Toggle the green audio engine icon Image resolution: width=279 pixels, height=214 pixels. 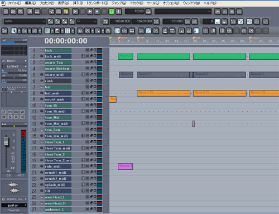point(112,12)
